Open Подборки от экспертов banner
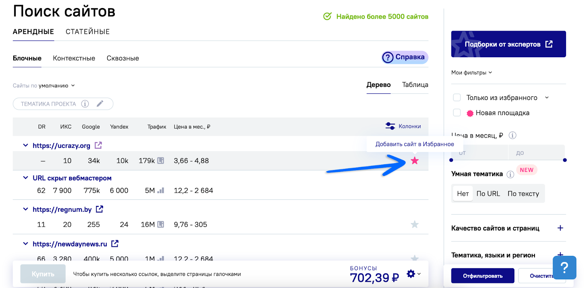This screenshot has height=288, width=585. pyautogui.click(x=508, y=44)
